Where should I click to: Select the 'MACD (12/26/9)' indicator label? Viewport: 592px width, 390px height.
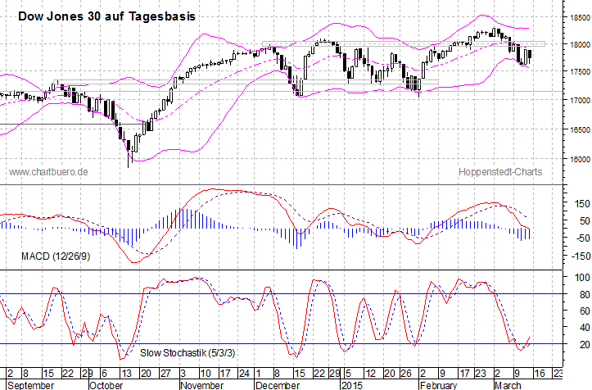tap(56, 256)
